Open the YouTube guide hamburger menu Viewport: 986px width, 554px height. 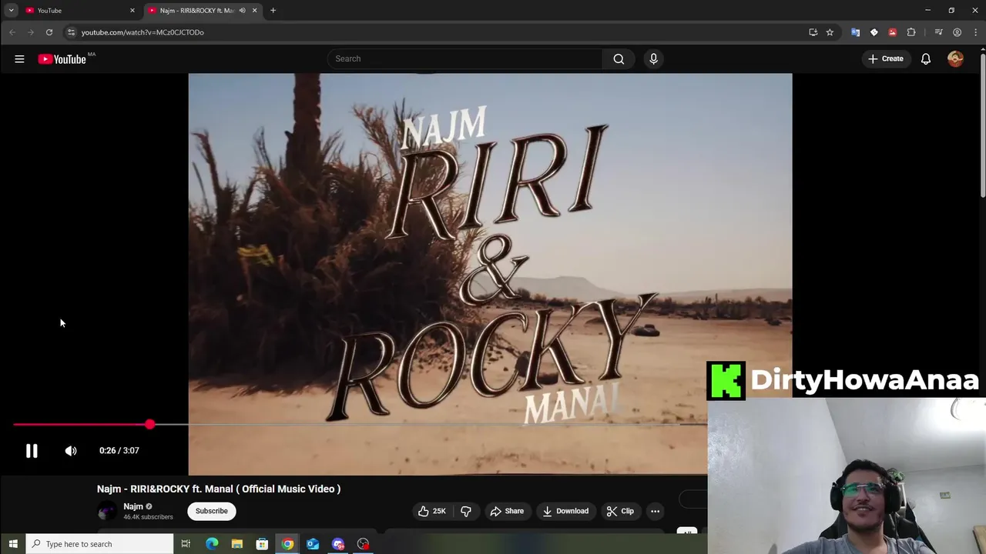(x=19, y=59)
